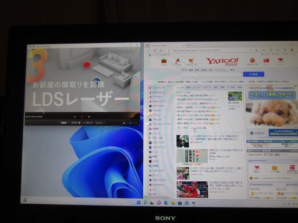This screenshot has height=223, width=298.
Task: Select the 知恵袋 search tab
Action: pos(204,70)
